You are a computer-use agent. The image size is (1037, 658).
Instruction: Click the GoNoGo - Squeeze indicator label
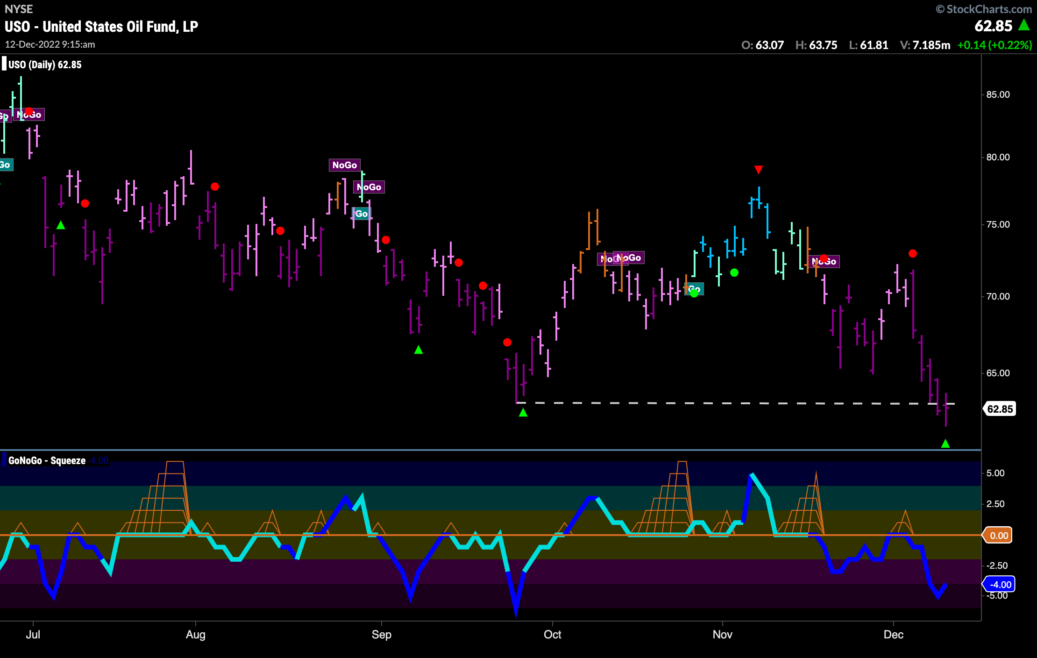tap(47, 461)
